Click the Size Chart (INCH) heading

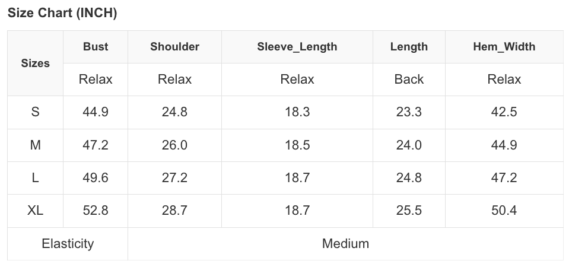point(62,14)
